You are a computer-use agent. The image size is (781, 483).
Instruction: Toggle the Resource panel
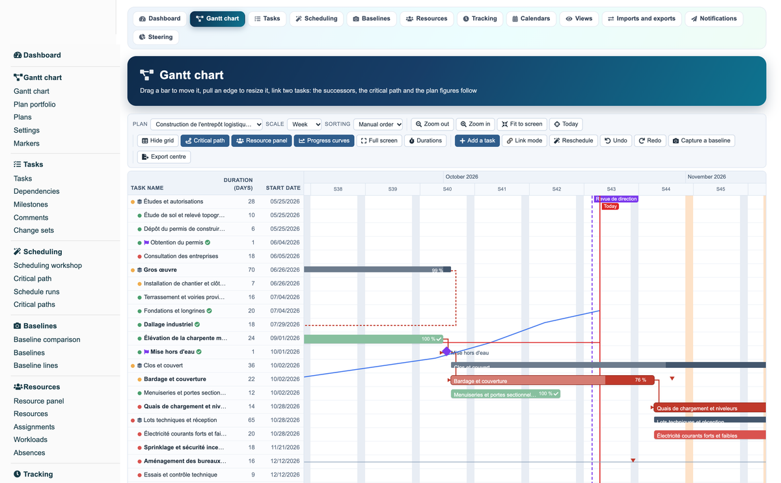[x=261, y=140]
